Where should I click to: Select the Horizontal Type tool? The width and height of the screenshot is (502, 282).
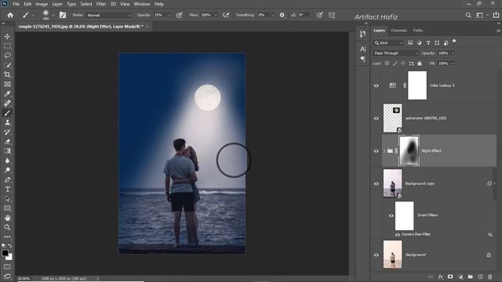[x=7, y=190]
